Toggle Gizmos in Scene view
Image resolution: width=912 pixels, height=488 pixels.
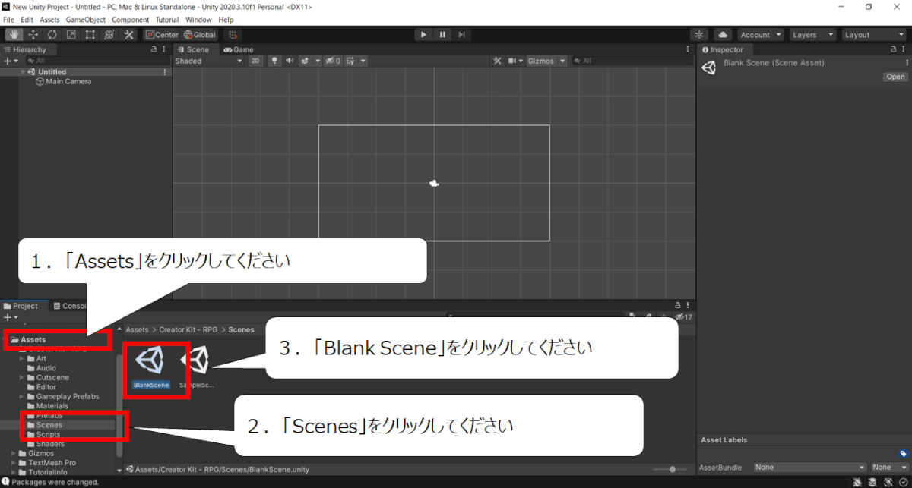tap(540, 61)
